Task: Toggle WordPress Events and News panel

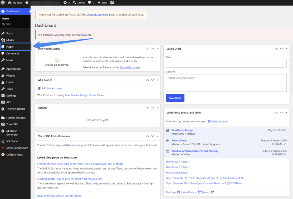Action: [x=286, y=113]
